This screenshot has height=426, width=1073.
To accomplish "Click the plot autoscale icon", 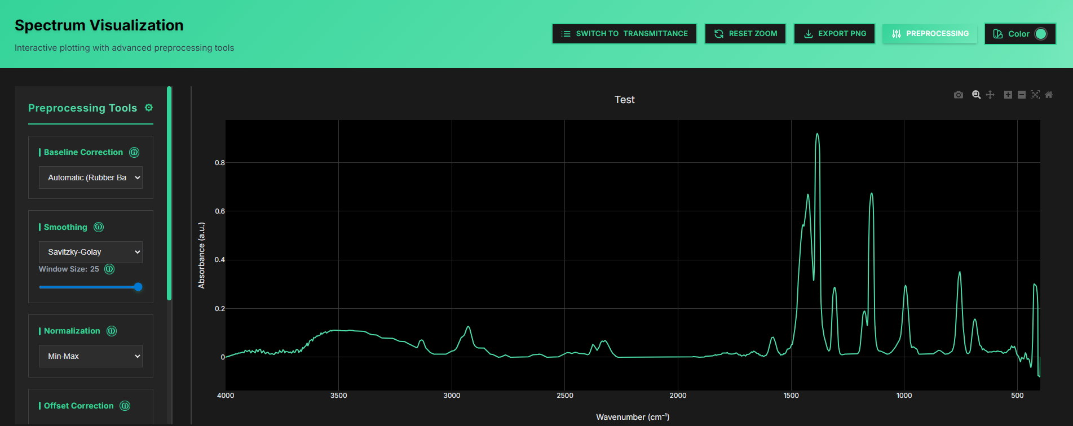I will (x=1035, y=95).
